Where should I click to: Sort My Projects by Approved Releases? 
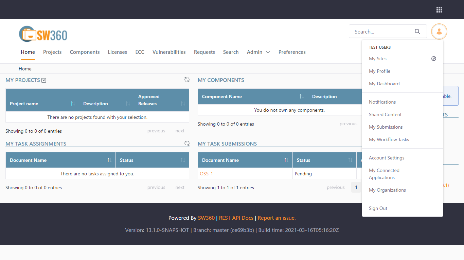pos(161,100)
